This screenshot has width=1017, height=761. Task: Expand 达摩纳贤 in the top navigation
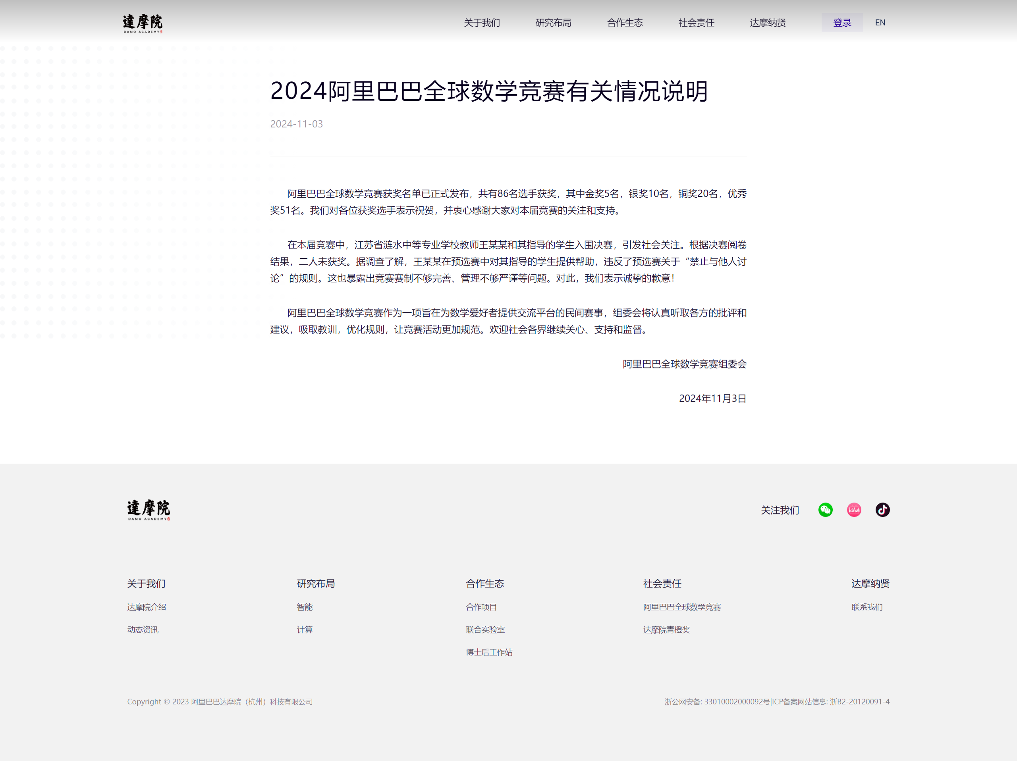(767, 23)
